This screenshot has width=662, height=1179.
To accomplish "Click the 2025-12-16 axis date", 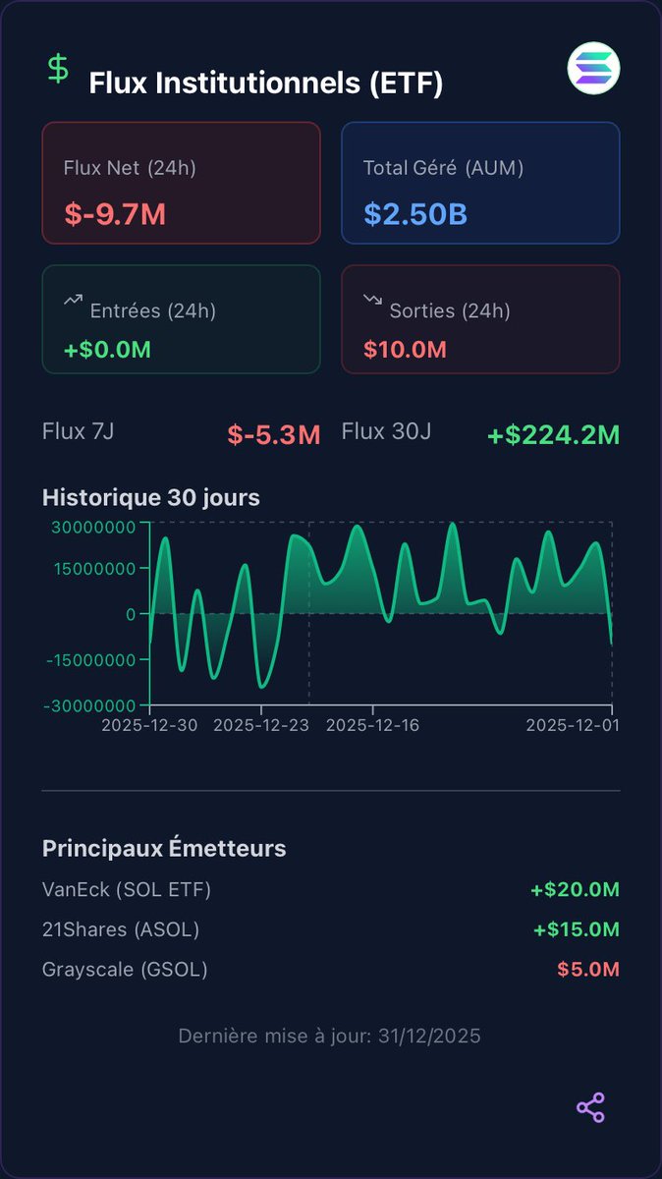I will 372,725.
